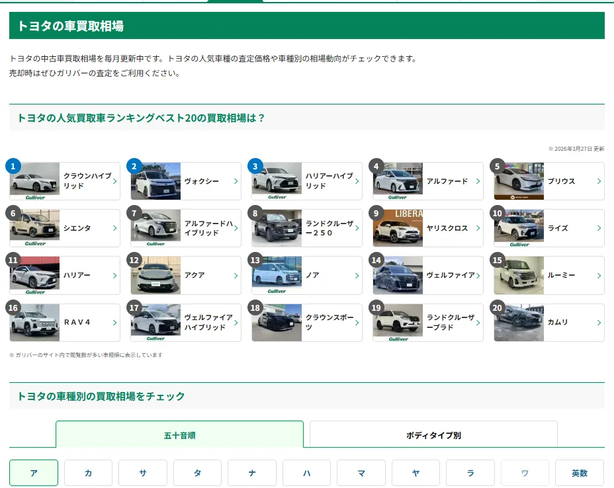The width and height of the screenshot is (614, 488).
Task: Click the 2026年3月27日 更新 date note
Action: pyautogui.click(x=576, y=149)
